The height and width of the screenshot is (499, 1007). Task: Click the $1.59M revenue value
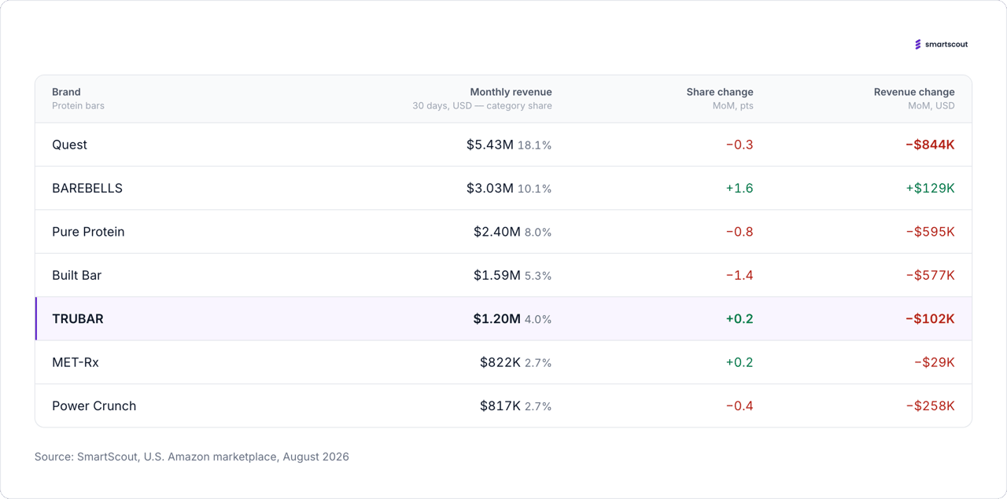[x=496, y=275]
